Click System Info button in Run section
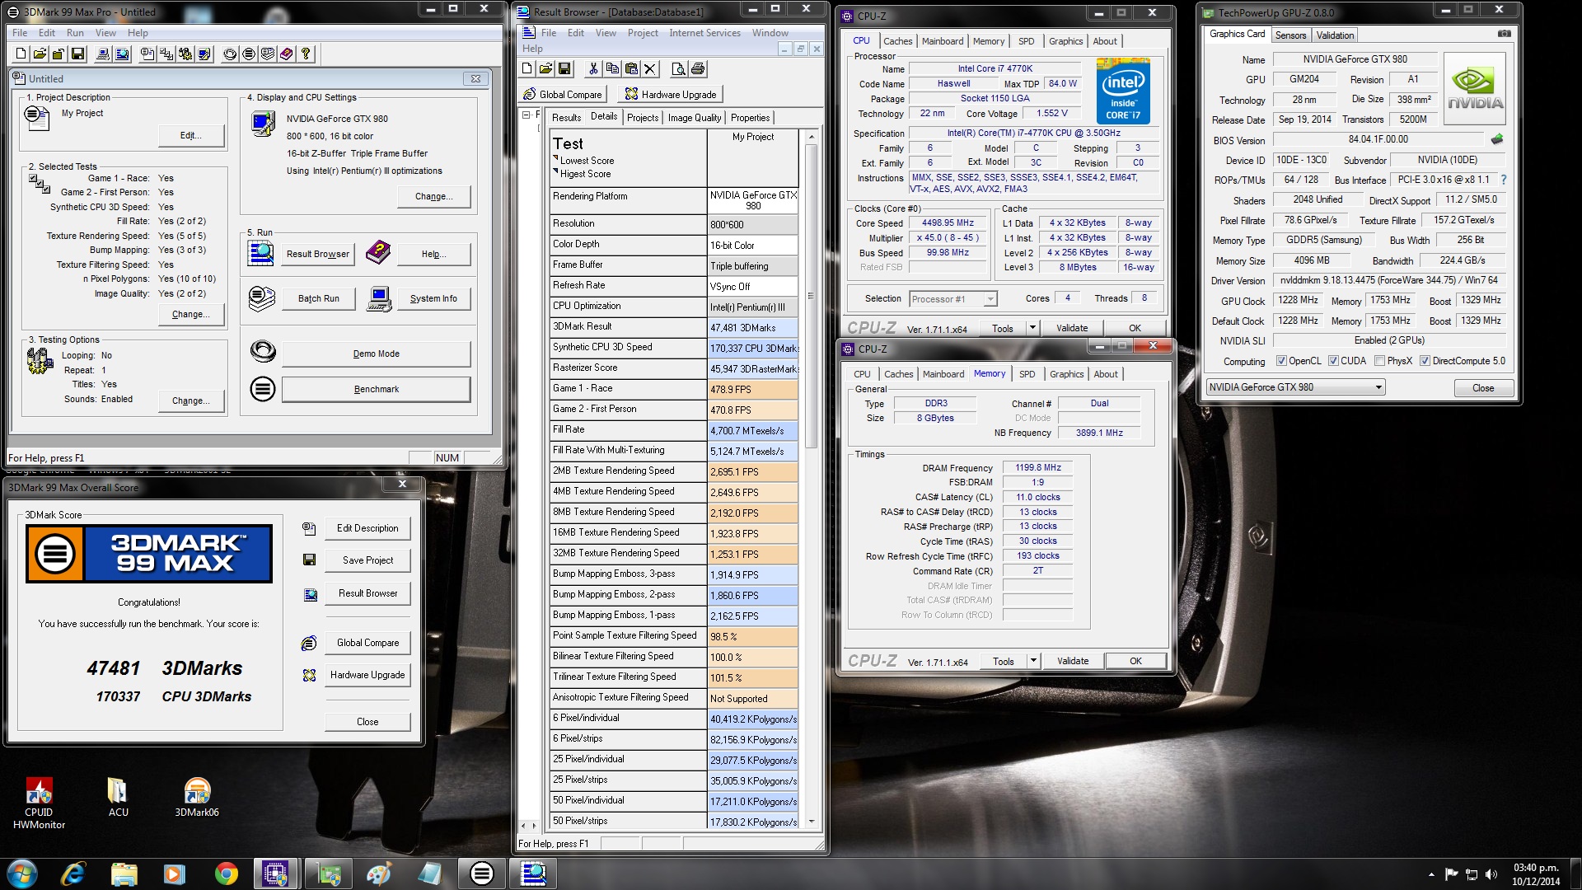Image resolution: width=1582 pixels, height=890 pixels. tap(433, 298)
